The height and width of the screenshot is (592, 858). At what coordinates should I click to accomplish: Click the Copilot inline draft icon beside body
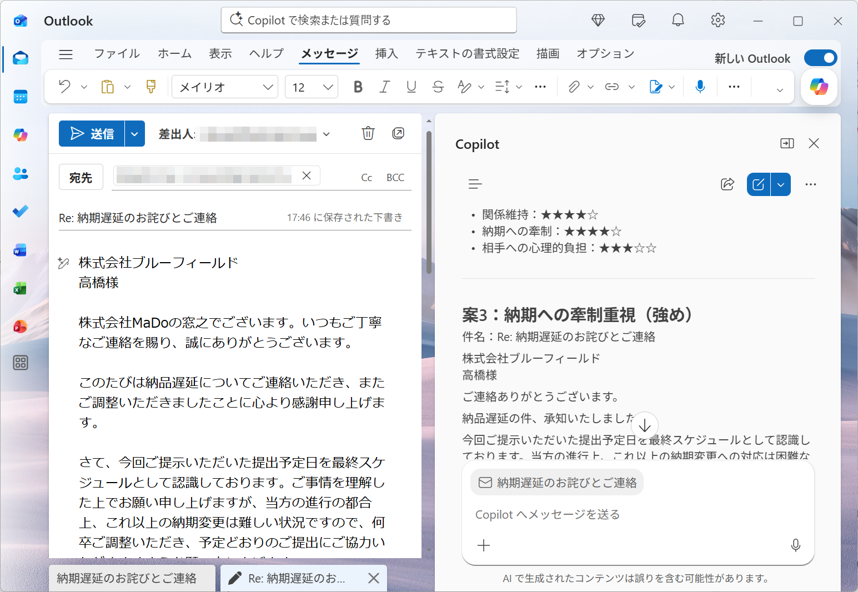tap(64, 263)
